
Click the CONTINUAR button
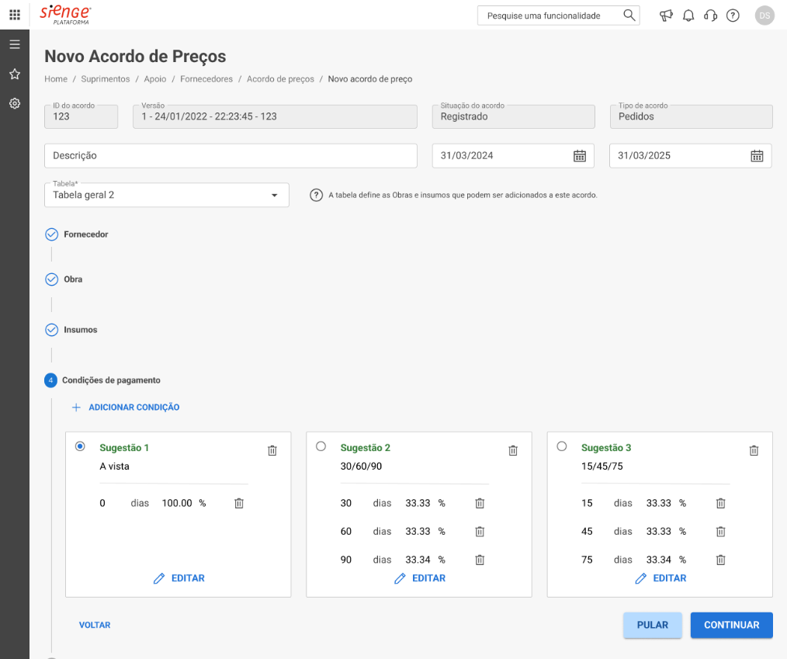731,625
